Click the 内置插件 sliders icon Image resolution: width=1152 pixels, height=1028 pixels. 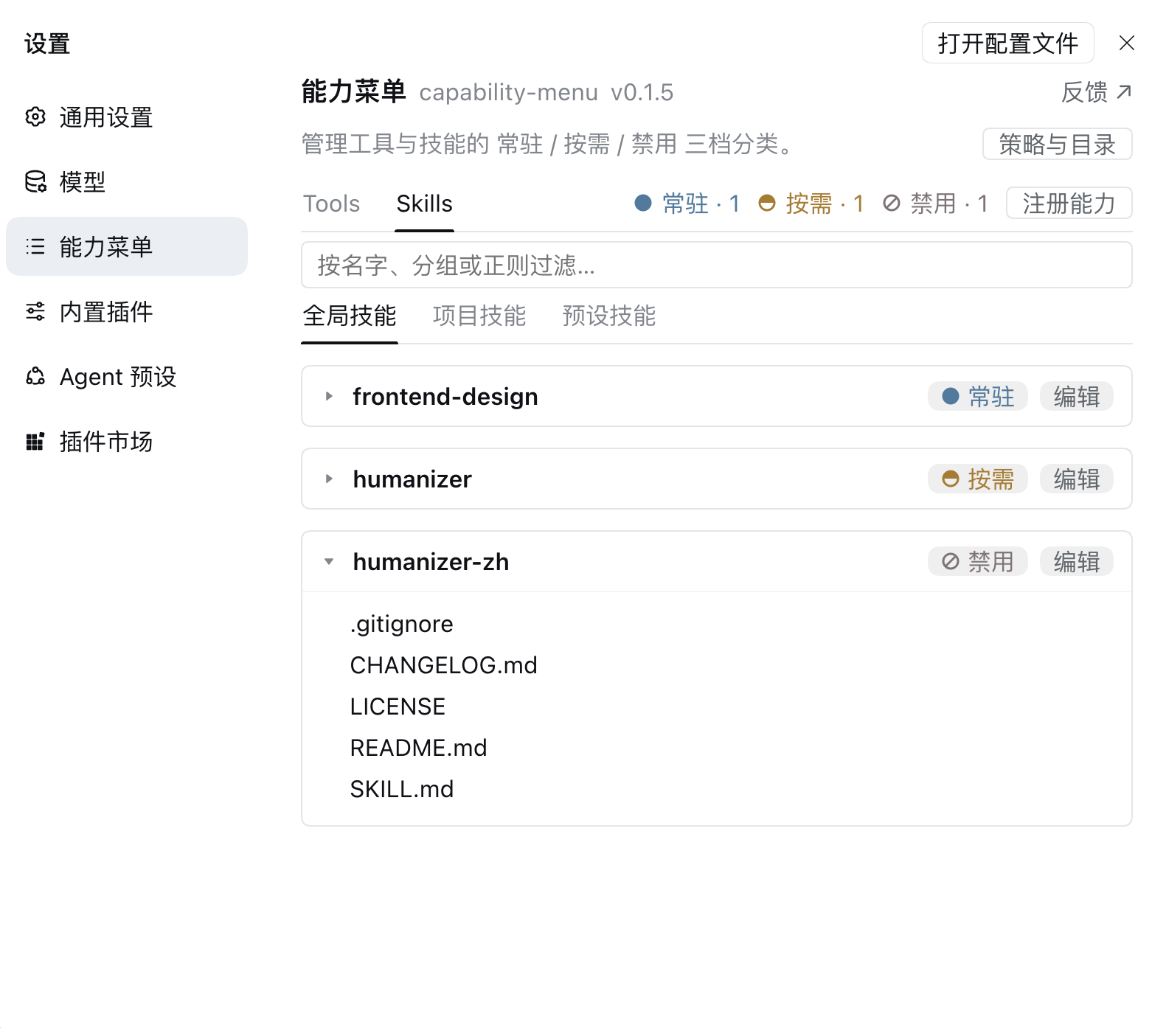(35, 311)
